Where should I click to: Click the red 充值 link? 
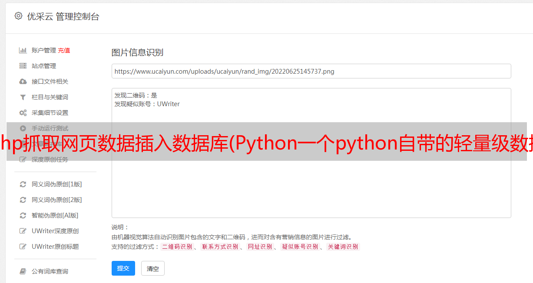pyautogui.click(x=64, y=50)
